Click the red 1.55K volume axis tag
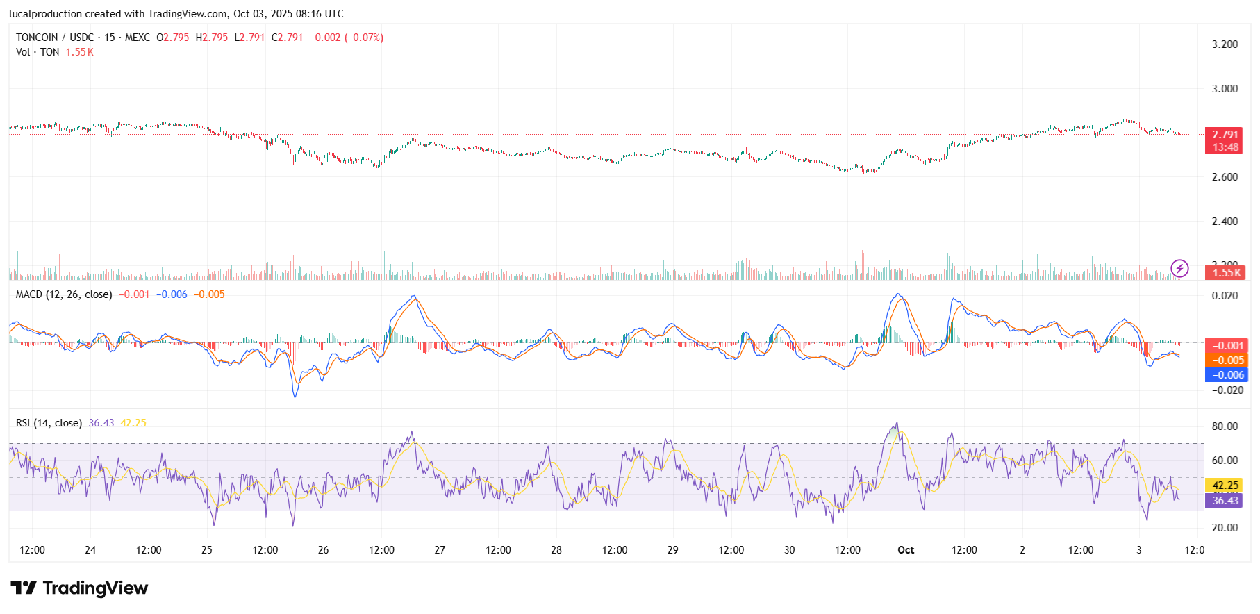This screenshot has width=1260, height=614. [1226, 272]
